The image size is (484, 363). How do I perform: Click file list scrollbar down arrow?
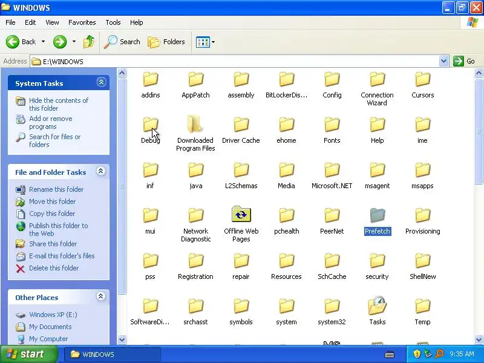click(479, 339)
